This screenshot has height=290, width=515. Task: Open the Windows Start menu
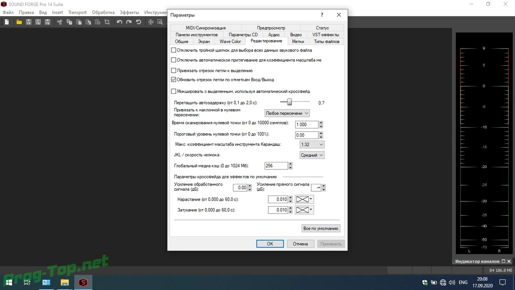pyautogui.click(x=9, y=282)
